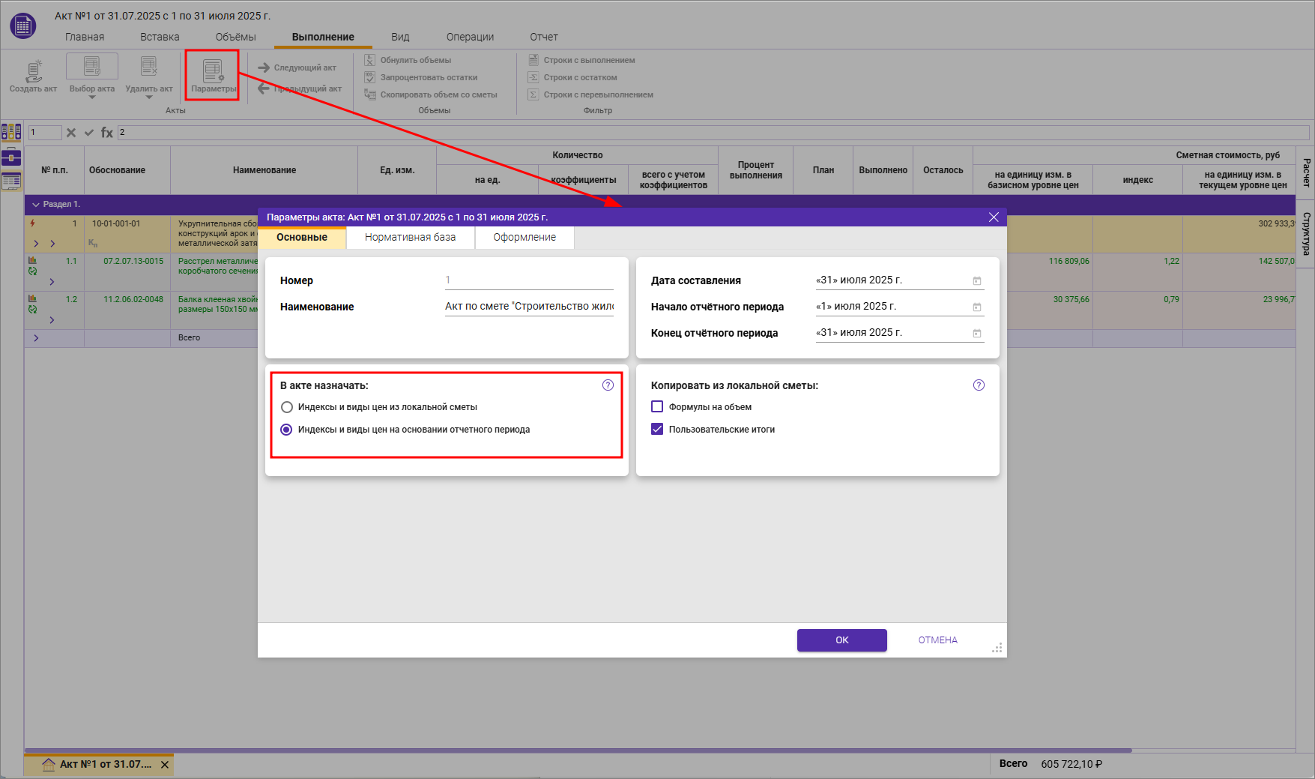Uncheck the Пользовательские итоги checkbox
Screen dimensions: 1315x779
click(x=657, y=430)
